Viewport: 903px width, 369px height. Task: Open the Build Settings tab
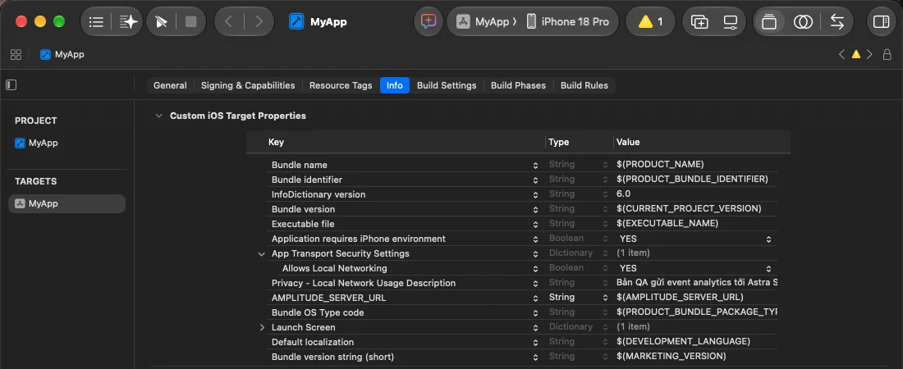[x=447, y=85]
